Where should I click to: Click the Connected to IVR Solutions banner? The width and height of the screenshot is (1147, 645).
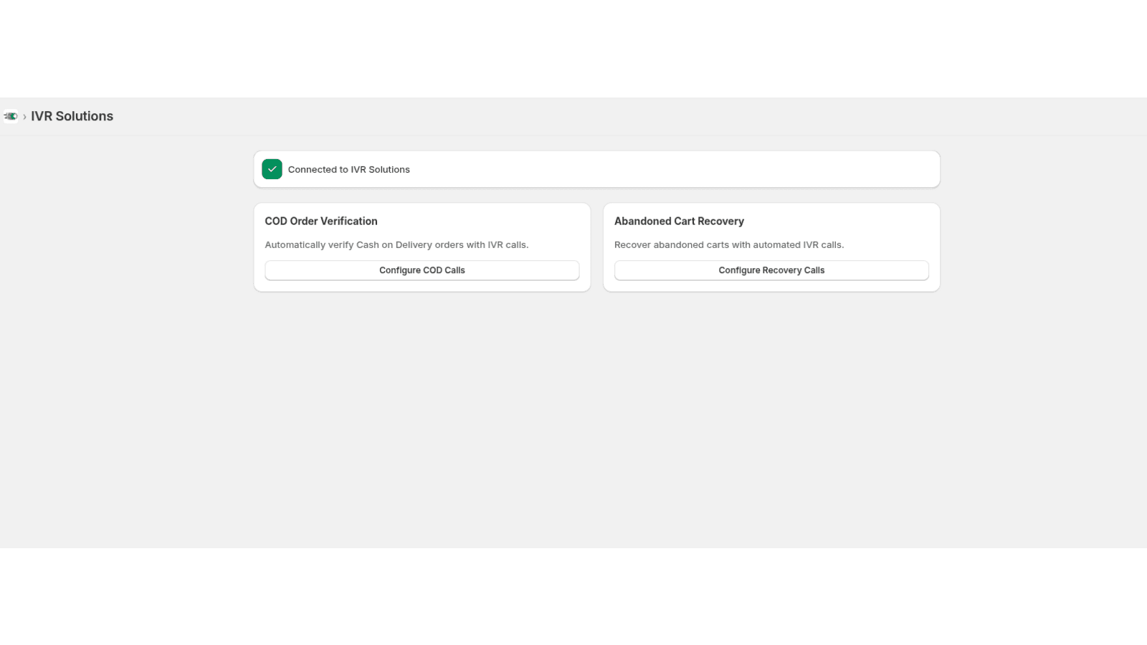[x=596, y=169]
